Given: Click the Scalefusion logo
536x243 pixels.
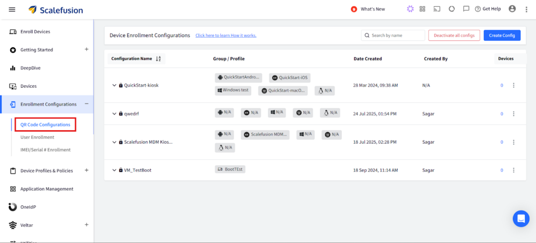Looking at the screenshot, I should click(55, 10).
